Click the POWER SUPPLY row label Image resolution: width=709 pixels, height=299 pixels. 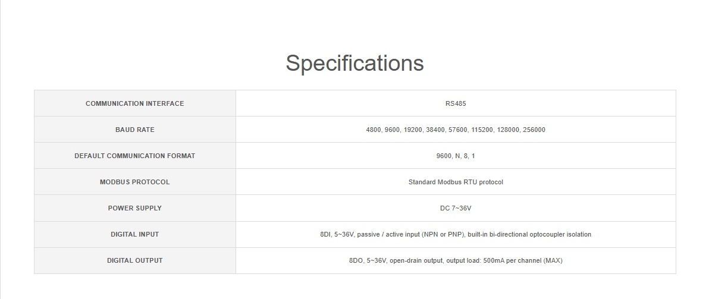pos(135,208)
